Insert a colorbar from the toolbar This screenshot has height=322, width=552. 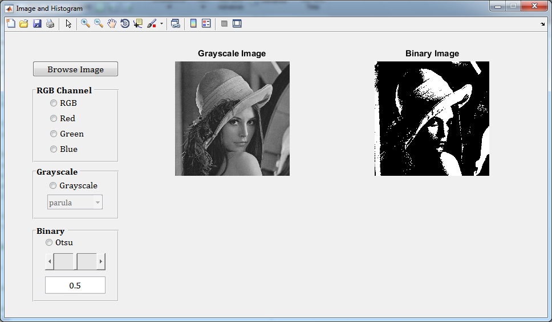click(x=193, y=23)
